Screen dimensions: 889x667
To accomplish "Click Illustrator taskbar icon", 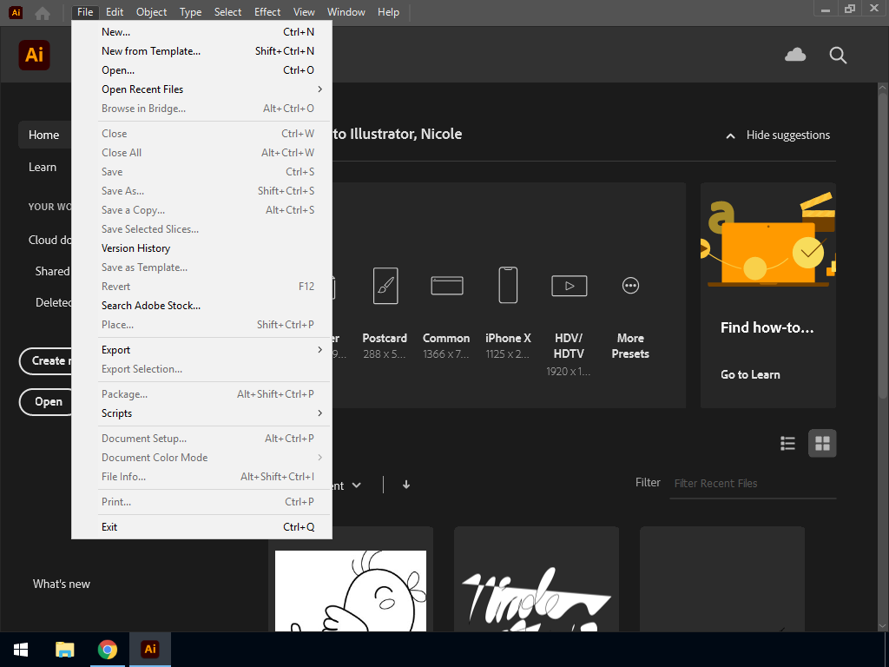I will 150,650.
